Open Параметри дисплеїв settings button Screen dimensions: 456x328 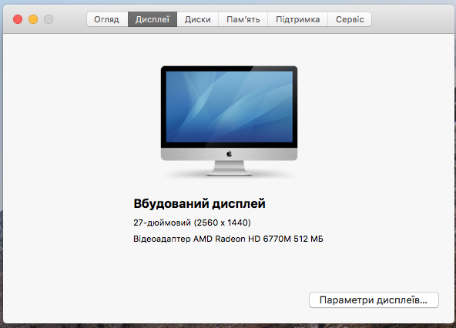click(x=374, y=300)
